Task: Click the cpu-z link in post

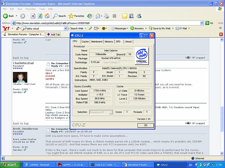Action: tap(49, 73)
